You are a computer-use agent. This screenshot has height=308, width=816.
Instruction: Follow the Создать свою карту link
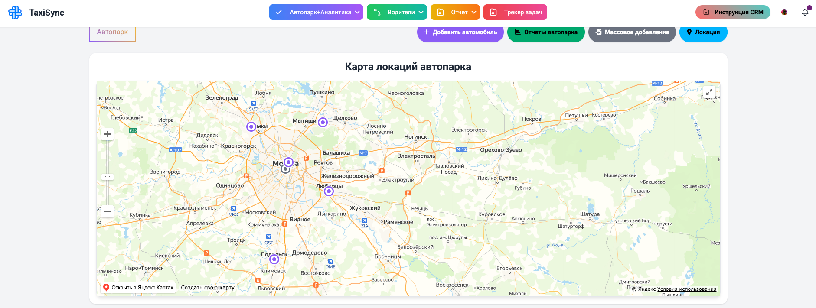[x=208, y=288]
